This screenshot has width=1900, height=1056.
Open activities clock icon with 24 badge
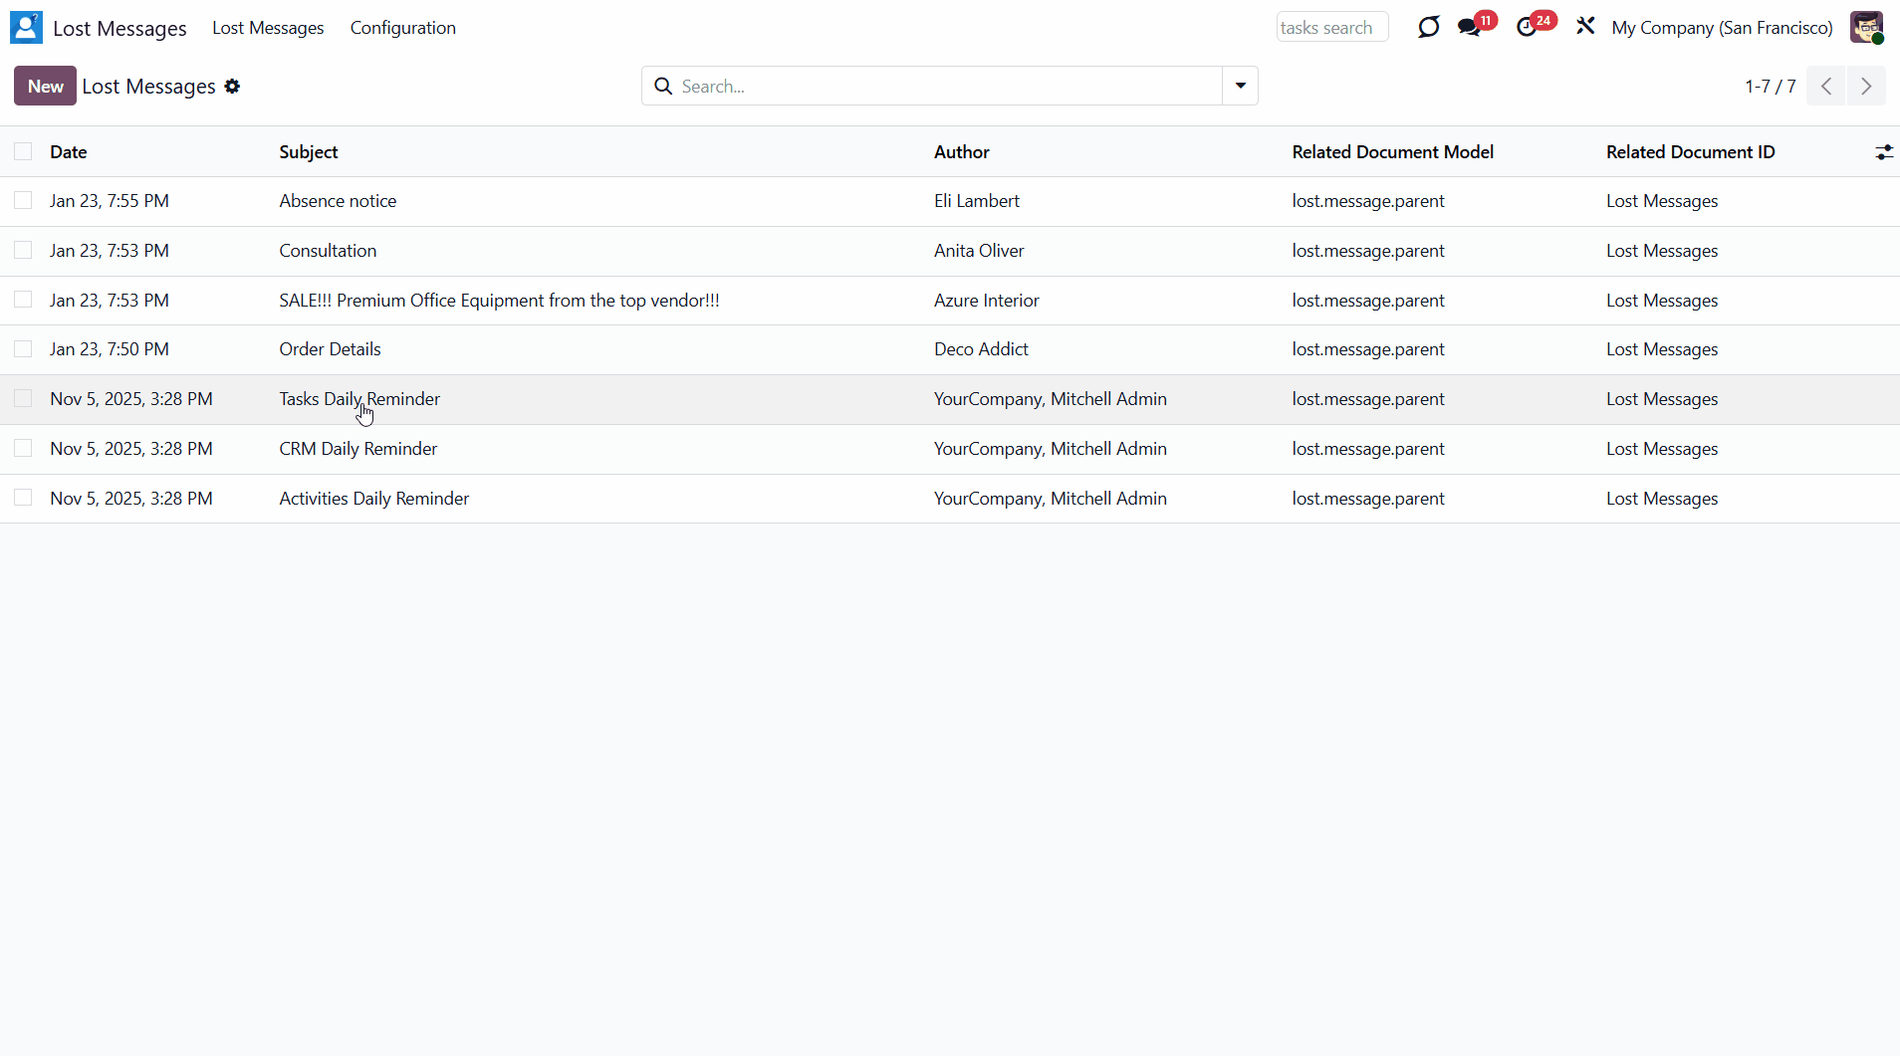coord(1528,28)
